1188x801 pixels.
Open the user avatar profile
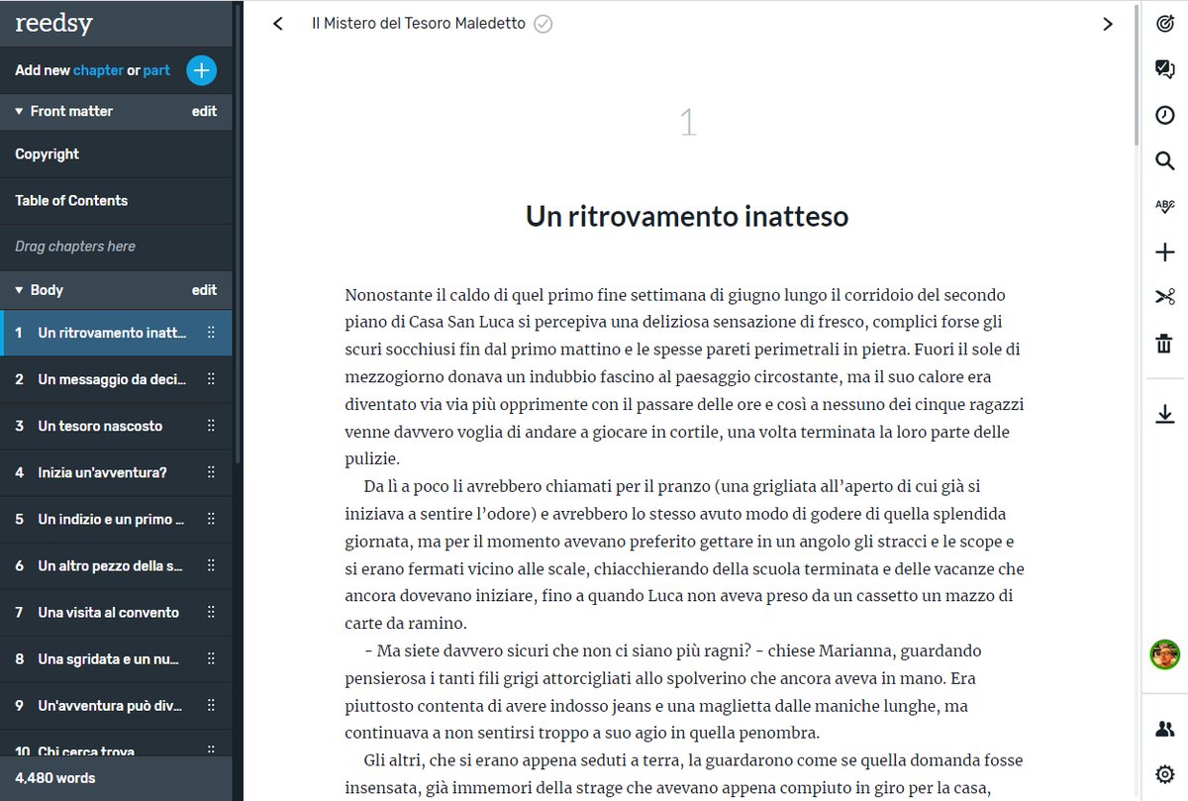(x=1165, y=654)
